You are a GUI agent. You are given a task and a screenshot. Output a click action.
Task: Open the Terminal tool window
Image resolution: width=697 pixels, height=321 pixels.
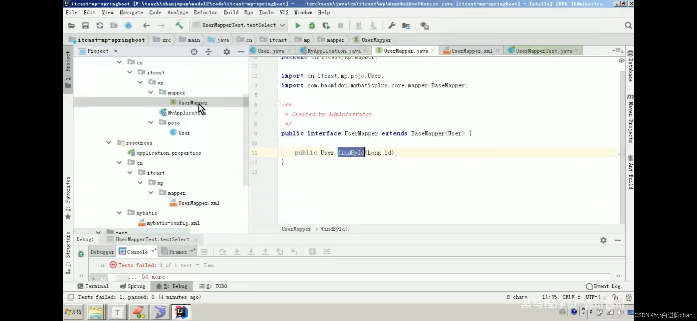(93, 286)
